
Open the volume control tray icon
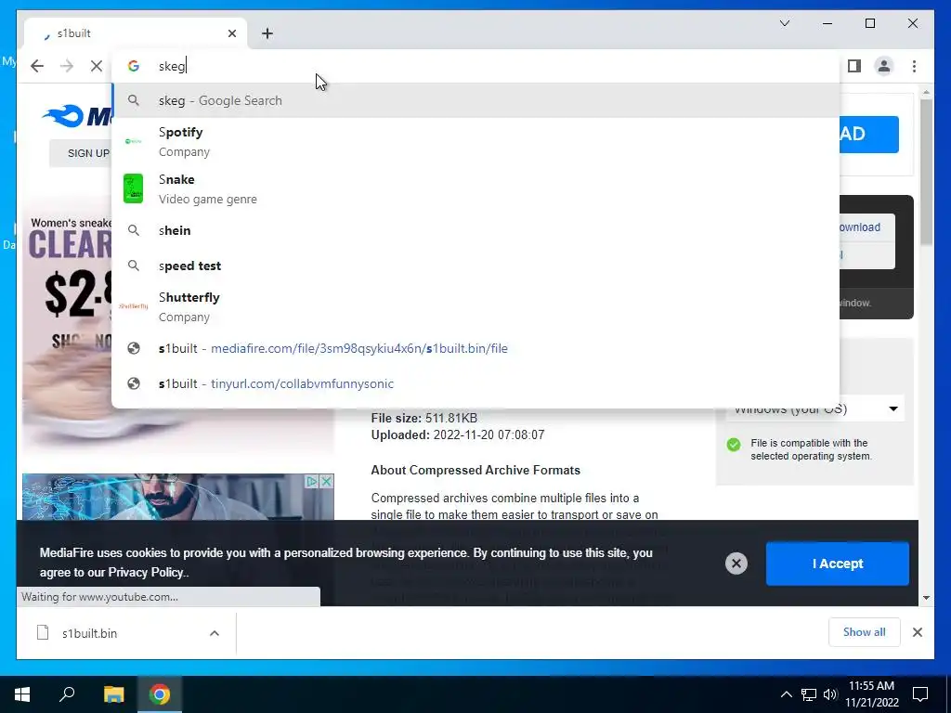click(830, 694)
